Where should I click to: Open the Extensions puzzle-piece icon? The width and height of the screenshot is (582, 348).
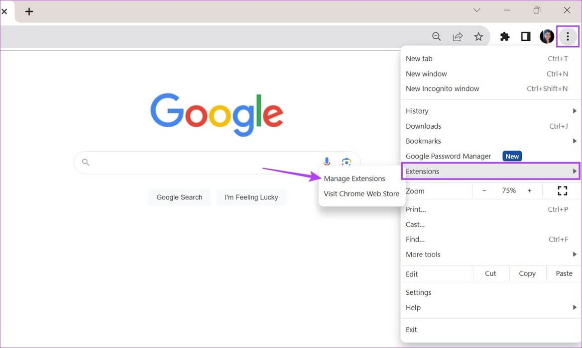tap(504, 36)
